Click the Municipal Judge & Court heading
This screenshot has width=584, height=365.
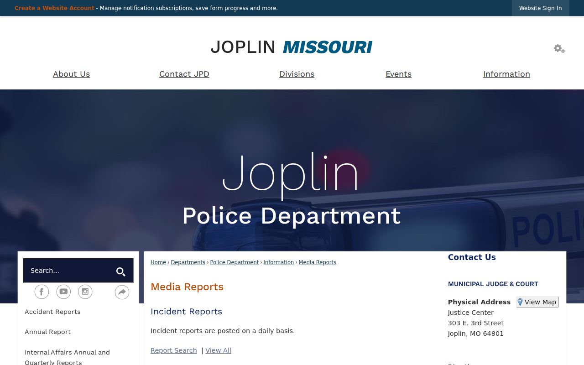(493, 284)
